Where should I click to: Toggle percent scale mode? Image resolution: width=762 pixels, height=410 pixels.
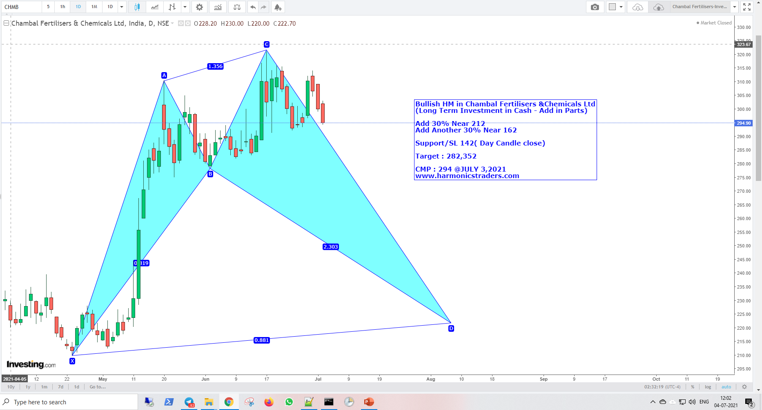click(x=693, y=387)
